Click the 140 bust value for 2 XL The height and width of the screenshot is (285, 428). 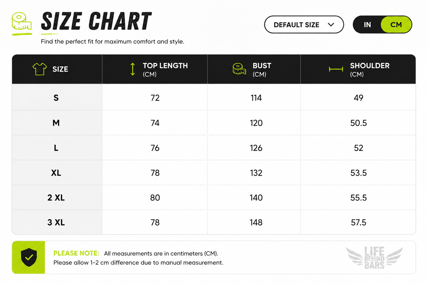tap(256, 198)
